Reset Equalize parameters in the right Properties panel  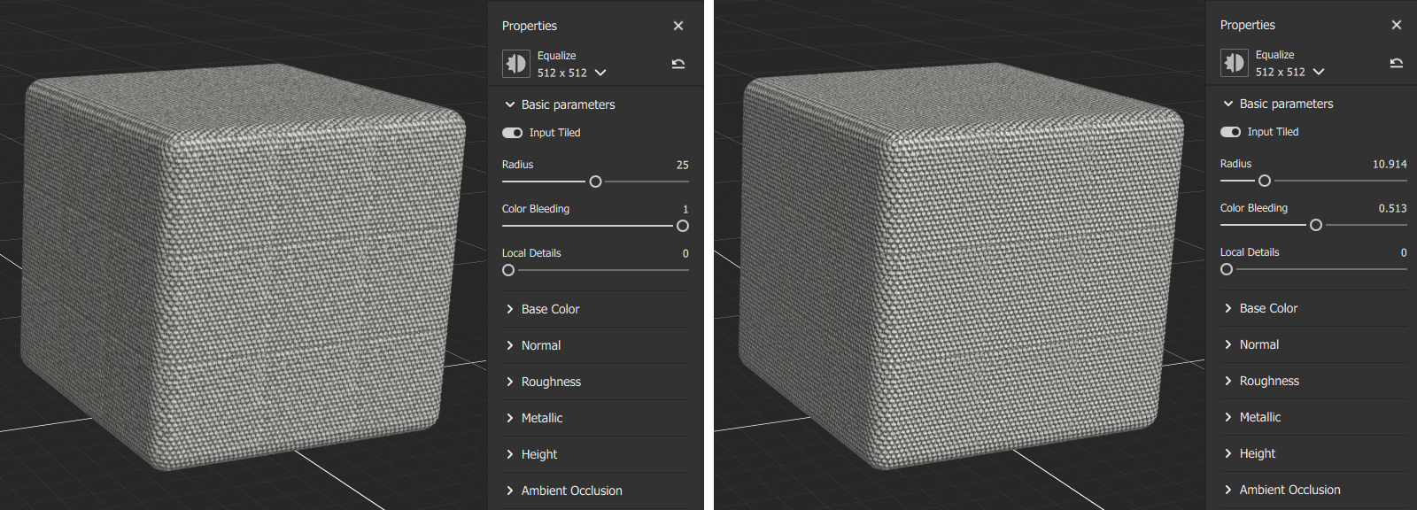coord(1397,63)
